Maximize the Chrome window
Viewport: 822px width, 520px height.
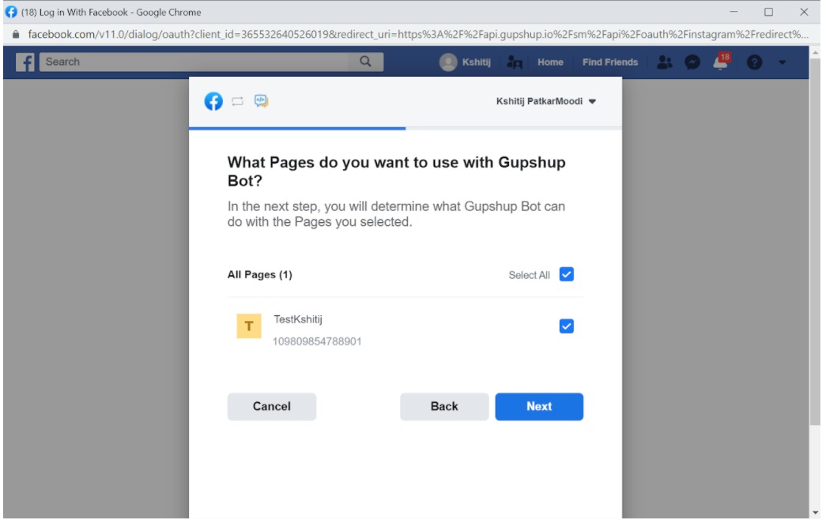click(768, 12)
